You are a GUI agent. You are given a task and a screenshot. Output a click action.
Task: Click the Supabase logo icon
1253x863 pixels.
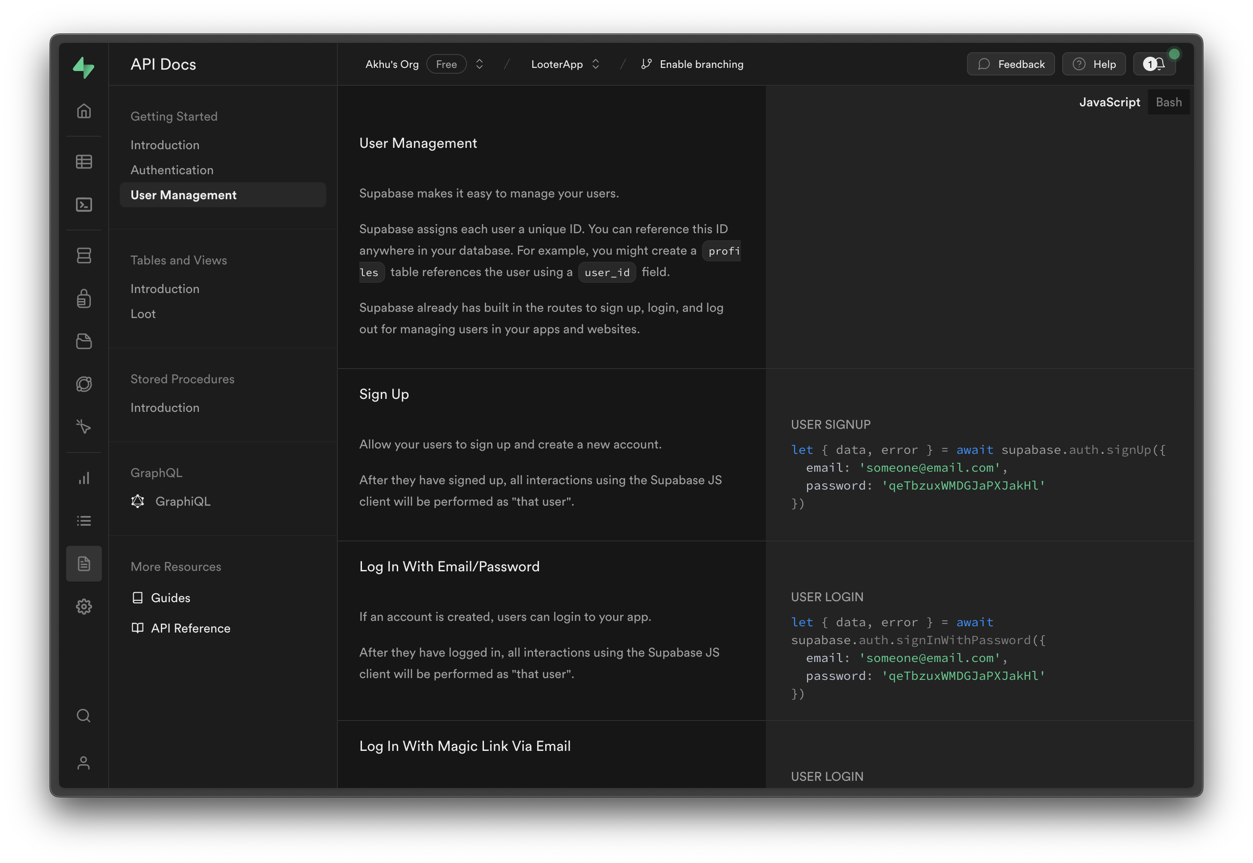point(84,67)
